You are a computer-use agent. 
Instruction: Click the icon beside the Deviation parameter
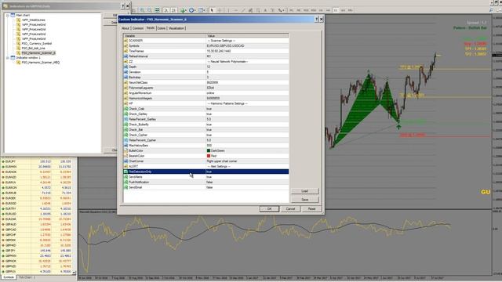tap(125, 72)
